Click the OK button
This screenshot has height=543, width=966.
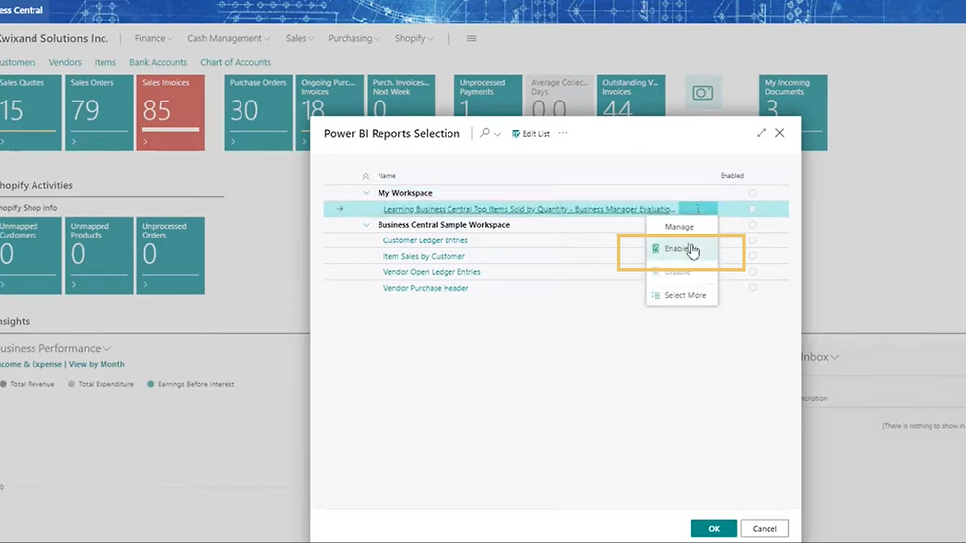coord(714,529)
